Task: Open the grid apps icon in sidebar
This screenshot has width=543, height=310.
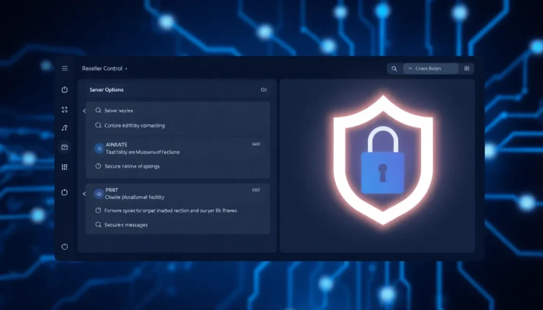Action: (65, 167)
